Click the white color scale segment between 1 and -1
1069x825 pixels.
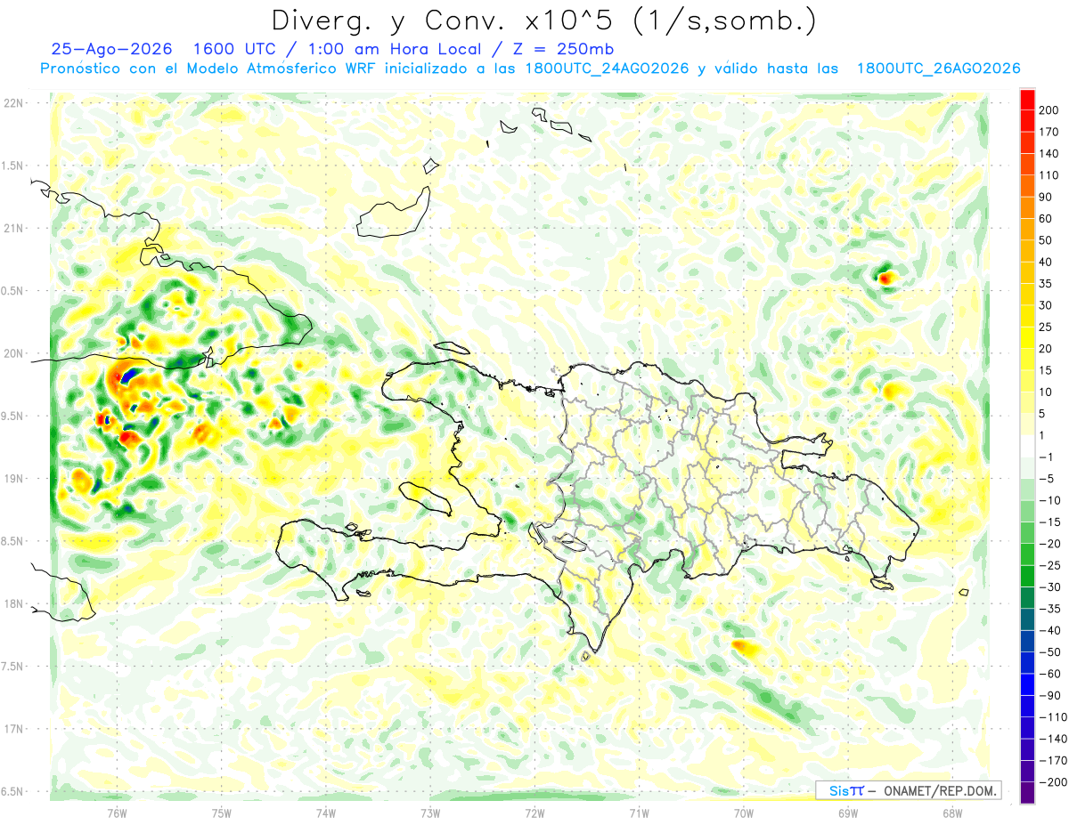click(1027, 446)
